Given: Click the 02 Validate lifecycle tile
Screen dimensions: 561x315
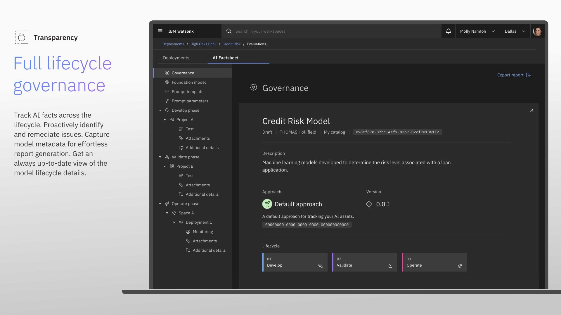Looking at the screenshot, I should point(364,262).
